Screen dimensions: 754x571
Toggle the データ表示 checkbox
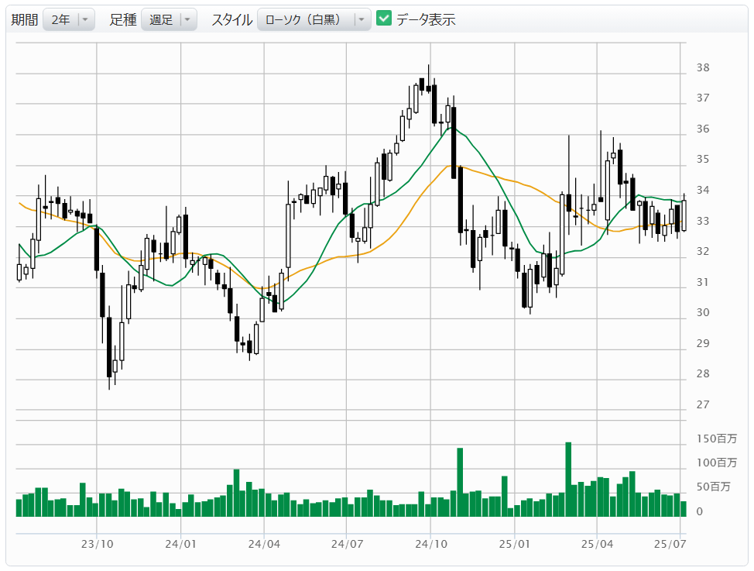(384, 19)
